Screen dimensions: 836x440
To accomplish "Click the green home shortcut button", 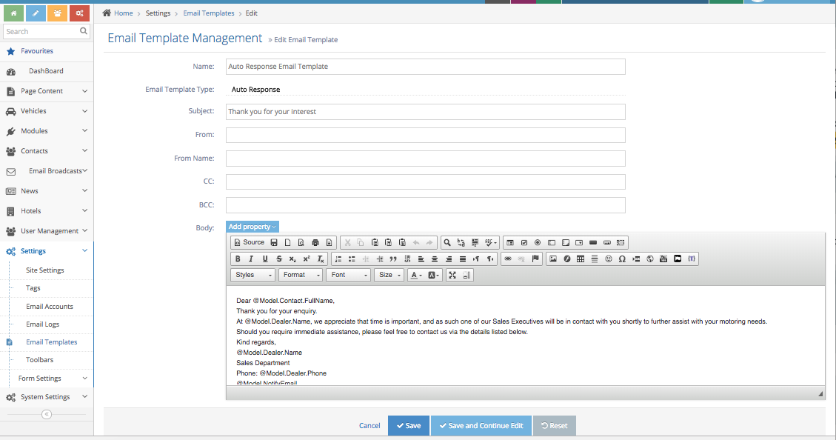I will coord(13,13).
